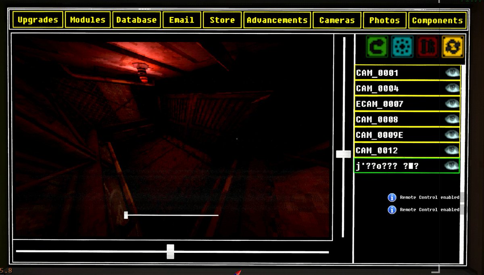Toggle the eye icon for CAM_0004
This screenshot has width=484, height=275.
pos(452,88)
